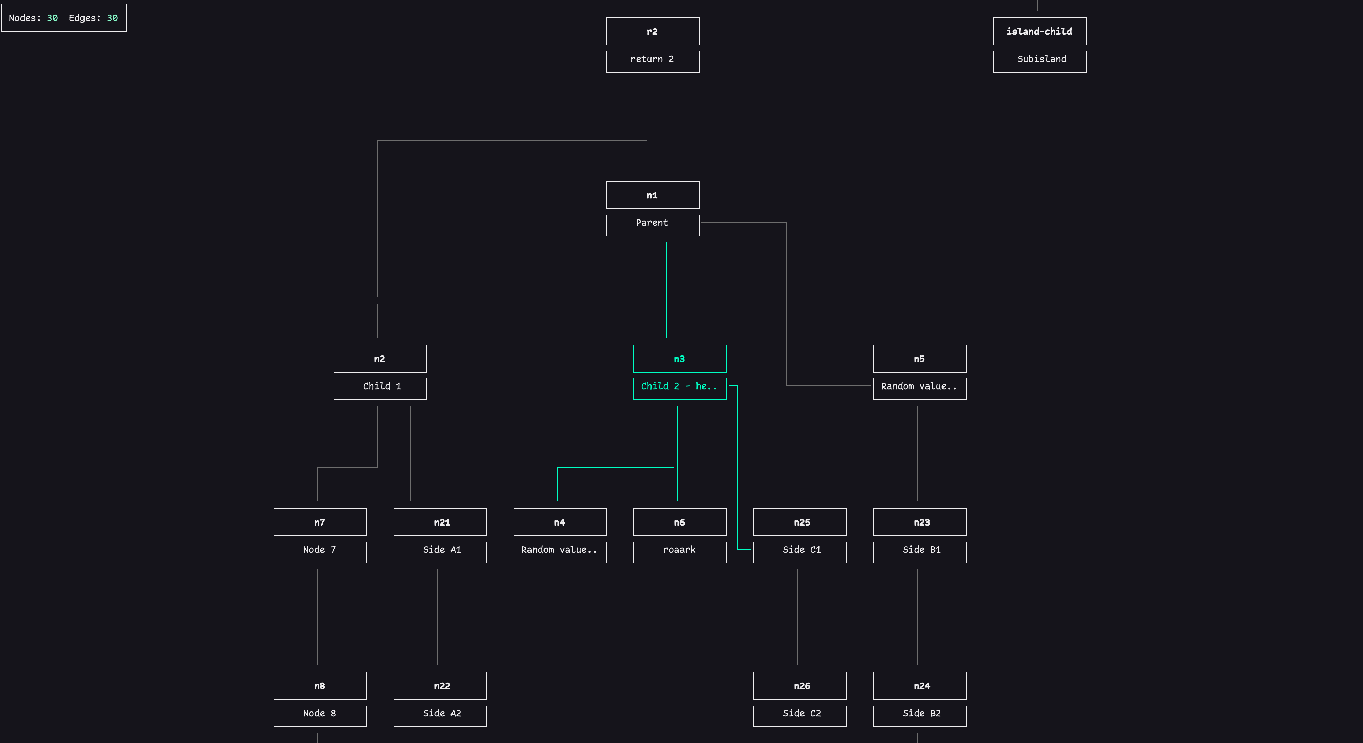This screenshot has height=743, width=1363.
Task: Select the n21 Side A1 node
Action: point(440,522)
